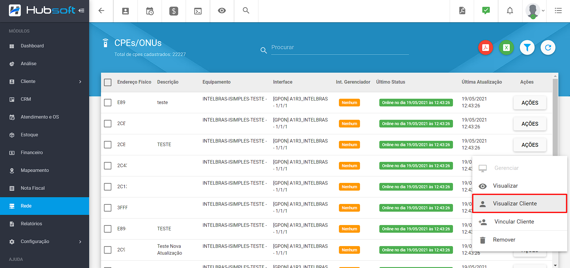
Task: Expand the Cliente submenu chevron
Action: click(x=80, y=82)
